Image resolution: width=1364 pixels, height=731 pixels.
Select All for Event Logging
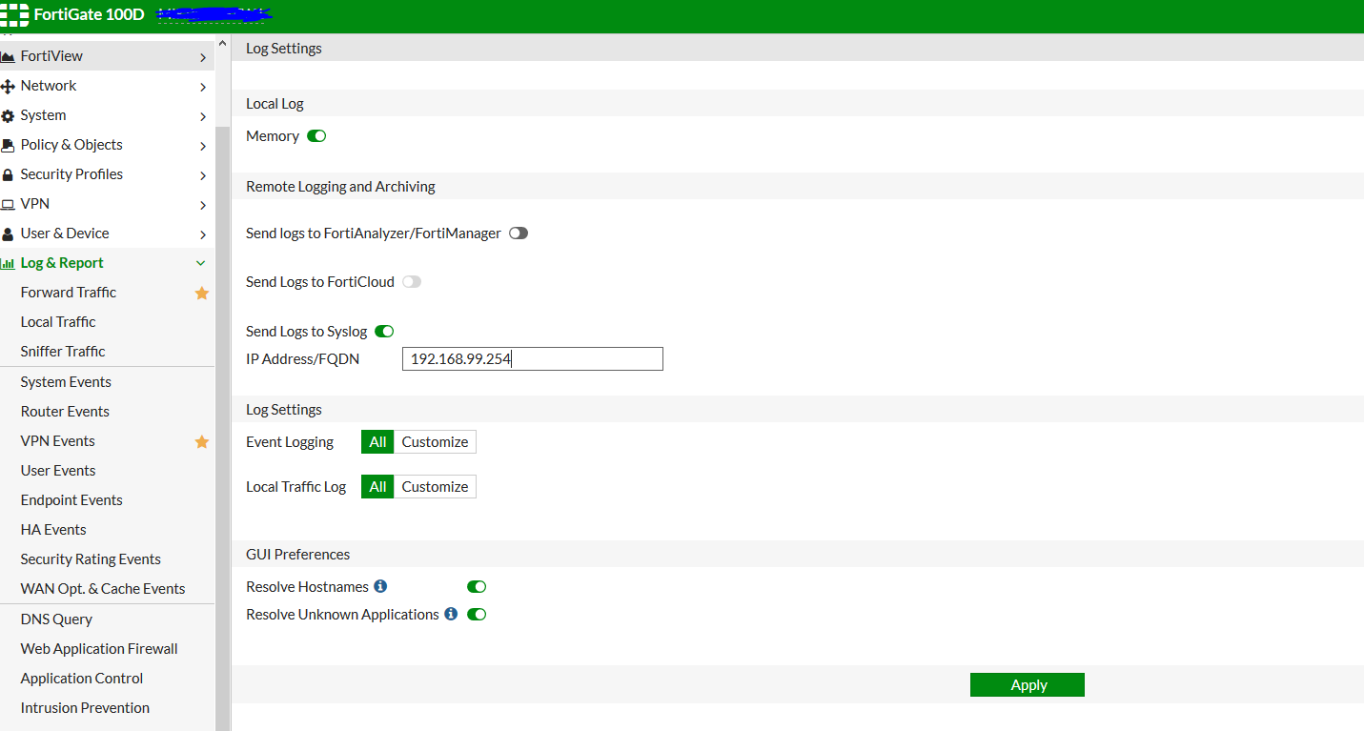click(377, 442)
